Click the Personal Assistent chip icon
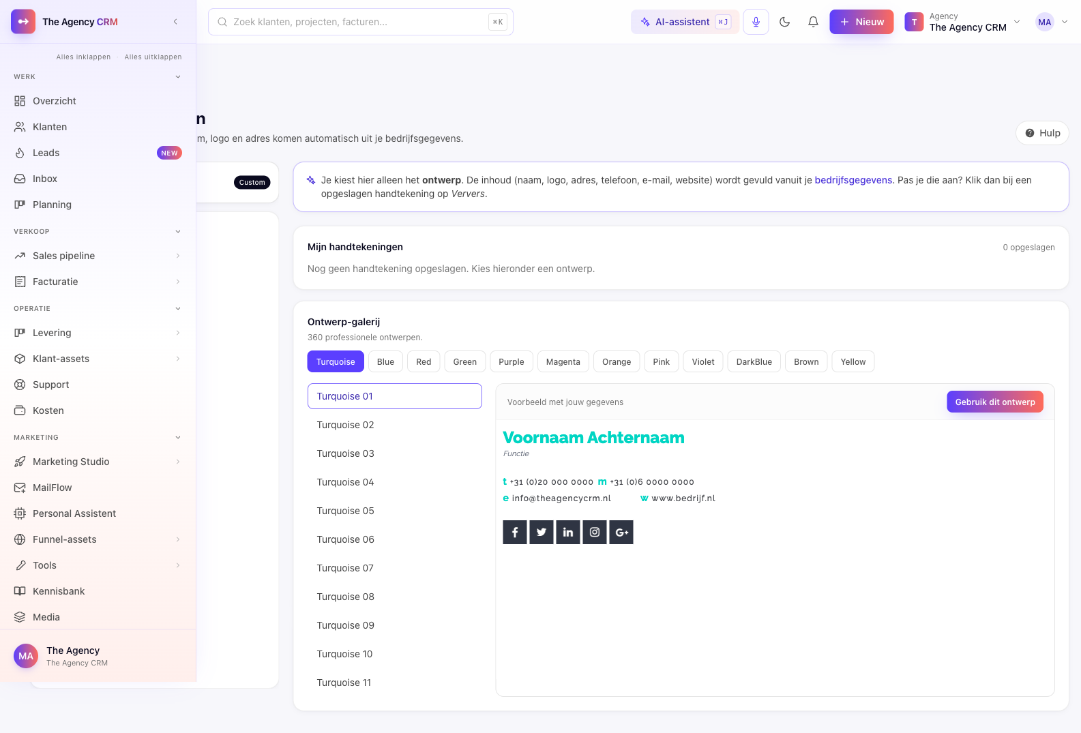1081x733 pixels. click(20, 513)
